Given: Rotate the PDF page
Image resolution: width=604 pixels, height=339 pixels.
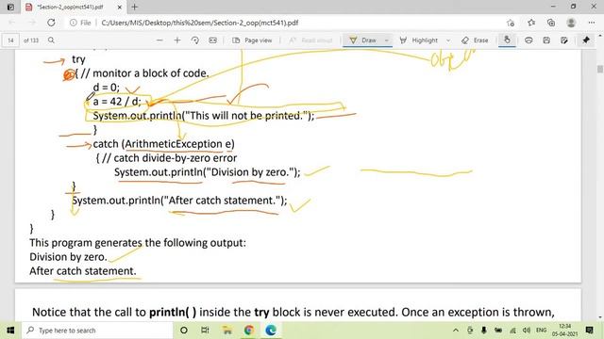Looking at the screenshot, I should (x=195, y=40).
